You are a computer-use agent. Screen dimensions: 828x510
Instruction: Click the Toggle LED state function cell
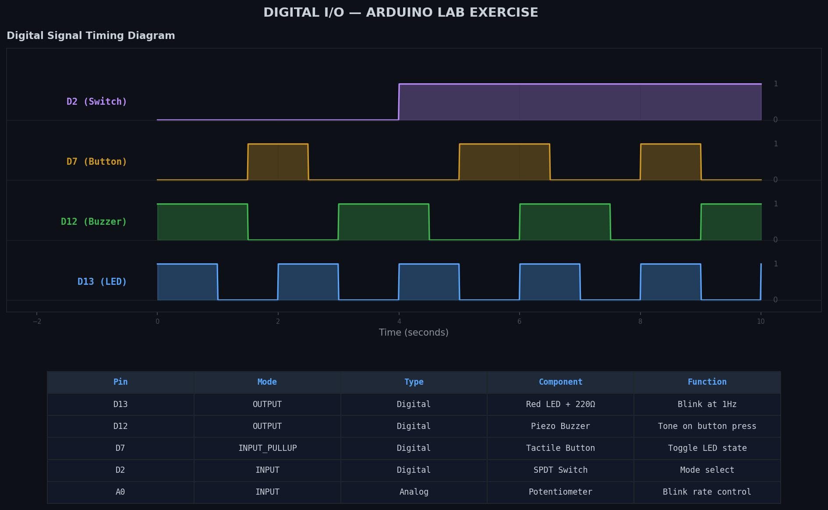707,448
